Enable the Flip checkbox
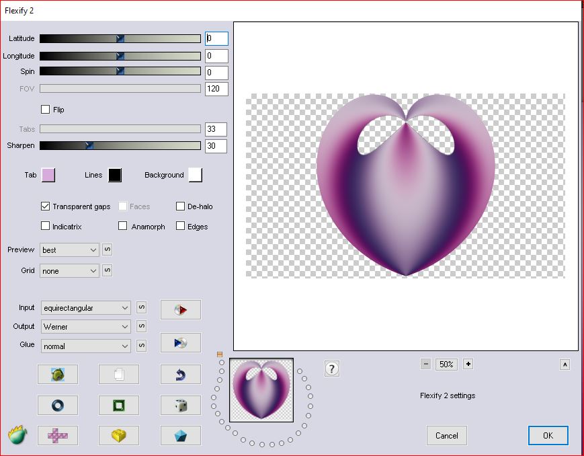The width and height of the screenshot is (584, 456). point(45,109)
